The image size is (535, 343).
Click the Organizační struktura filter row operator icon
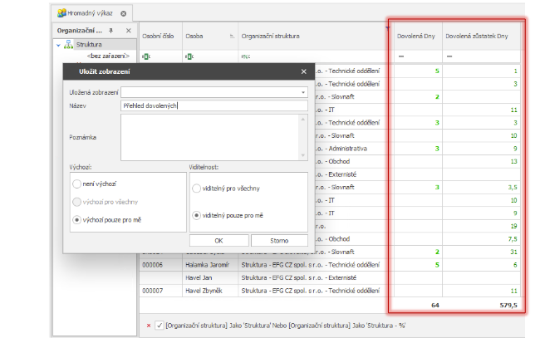pos(246,56)
